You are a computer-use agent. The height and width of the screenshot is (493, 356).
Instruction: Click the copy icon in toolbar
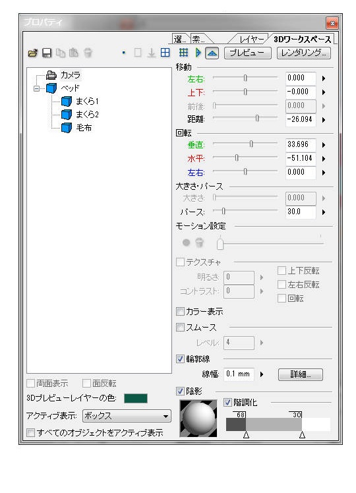[61, 53]
